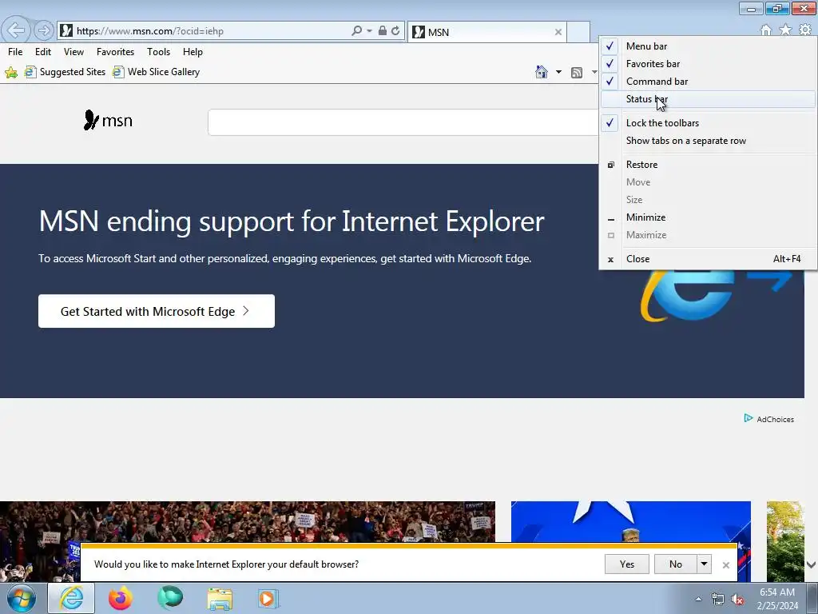Show hidden tray icons arrow

(698, 599)
